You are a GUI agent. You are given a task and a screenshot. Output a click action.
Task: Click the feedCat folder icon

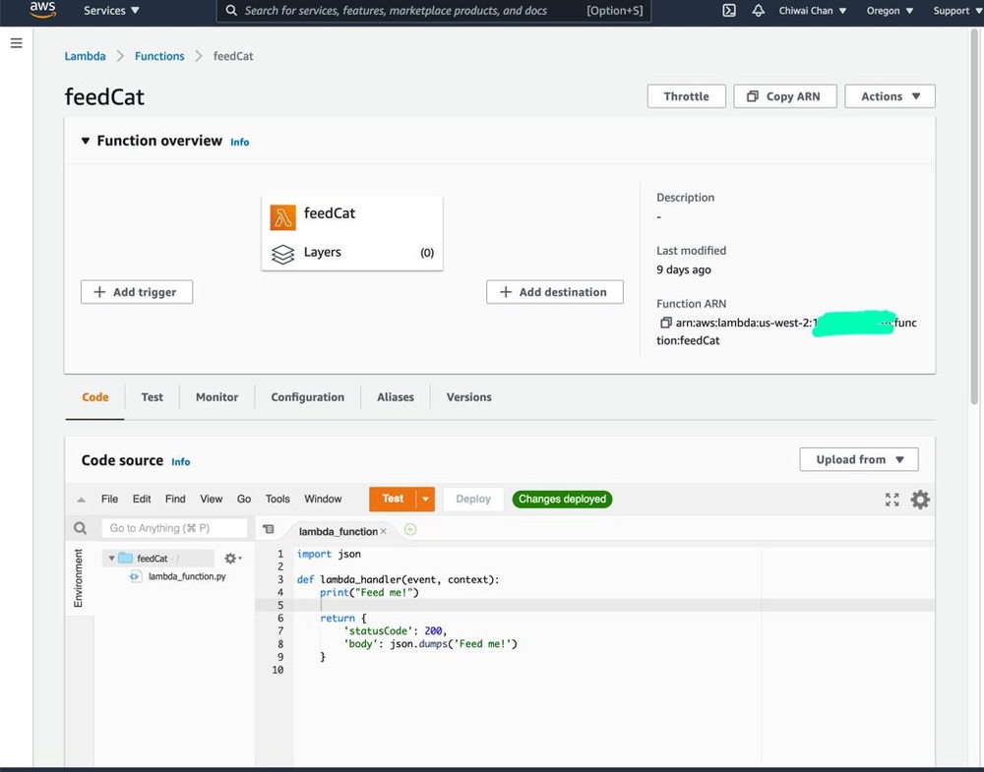[126, 558]
